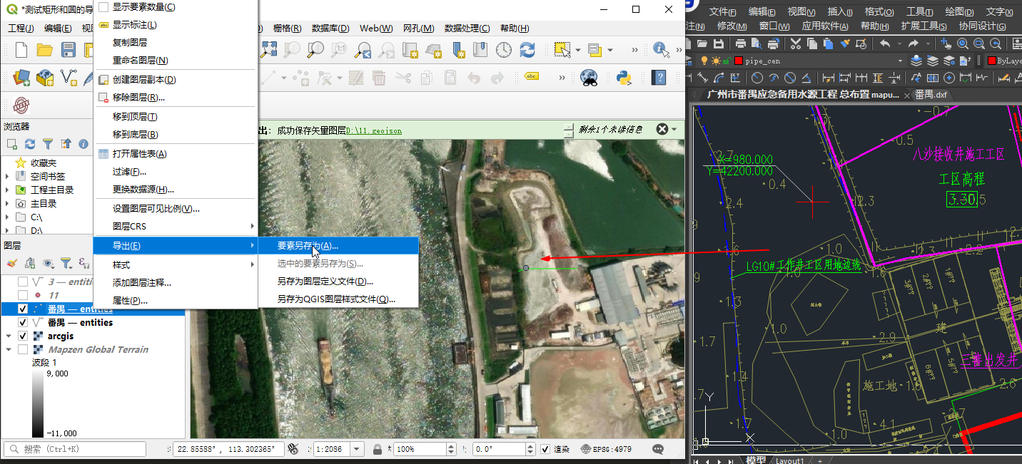The height and width of the screenshot is (464, 1022).
Task: Enable the Mapzen Global Terrain layer
Action: [23, 349]
